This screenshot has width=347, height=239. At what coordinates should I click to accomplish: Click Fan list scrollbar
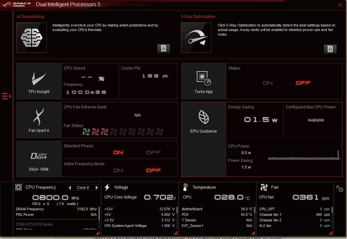[332, 210]
